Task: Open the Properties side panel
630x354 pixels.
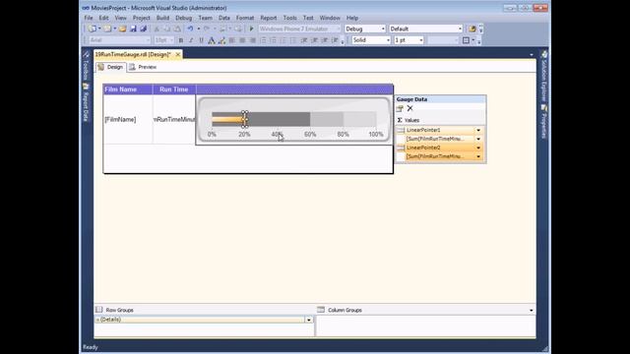Action: click(x=544, y=122)
